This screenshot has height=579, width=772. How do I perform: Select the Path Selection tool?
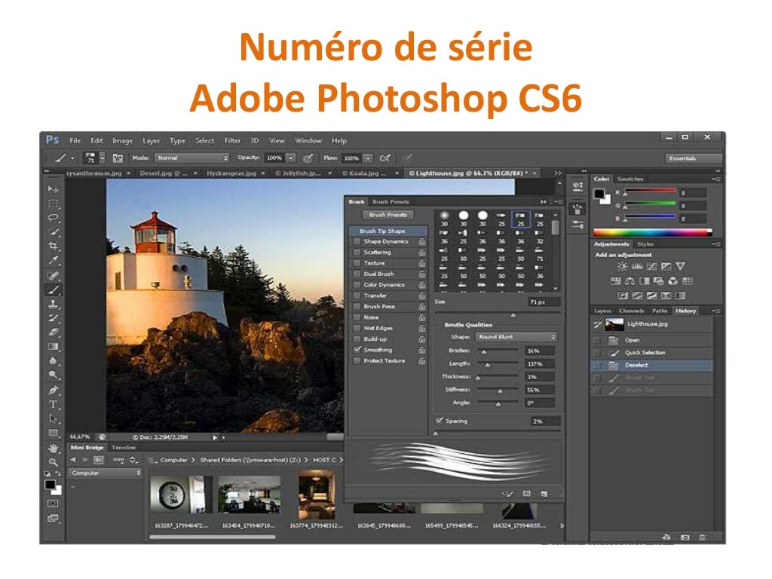(x=54, y=419)
